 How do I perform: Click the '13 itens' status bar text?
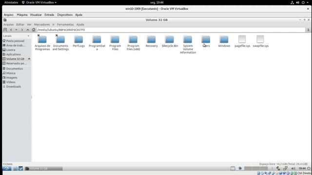coord(8,164)
